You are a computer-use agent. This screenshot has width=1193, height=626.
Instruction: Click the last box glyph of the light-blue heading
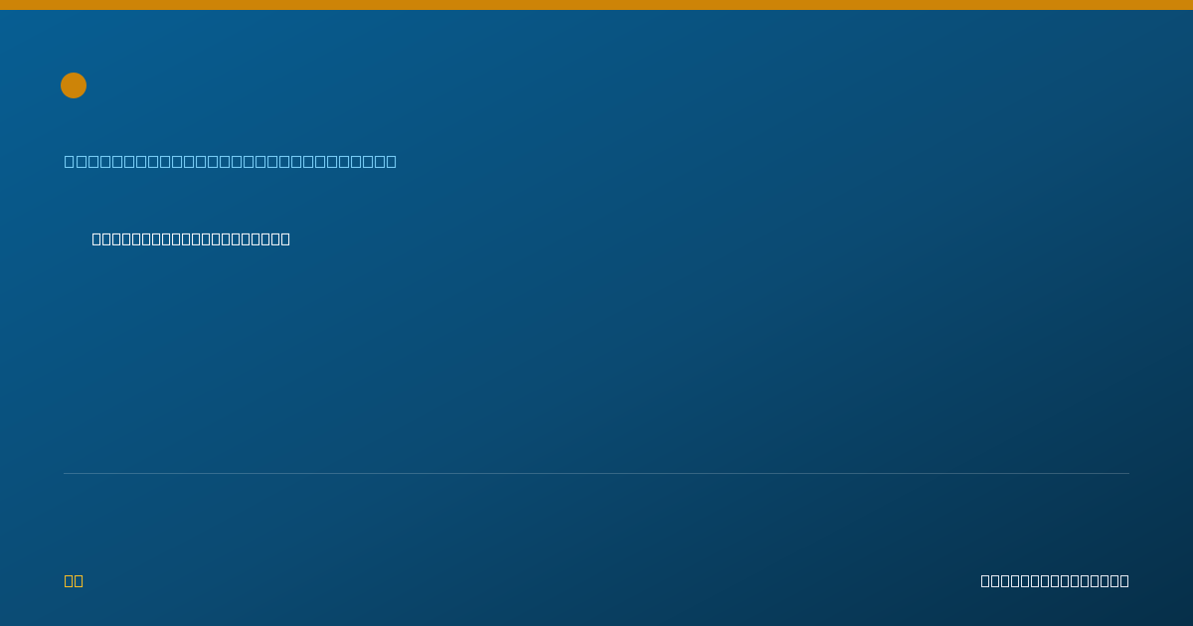tap(391, 161)
